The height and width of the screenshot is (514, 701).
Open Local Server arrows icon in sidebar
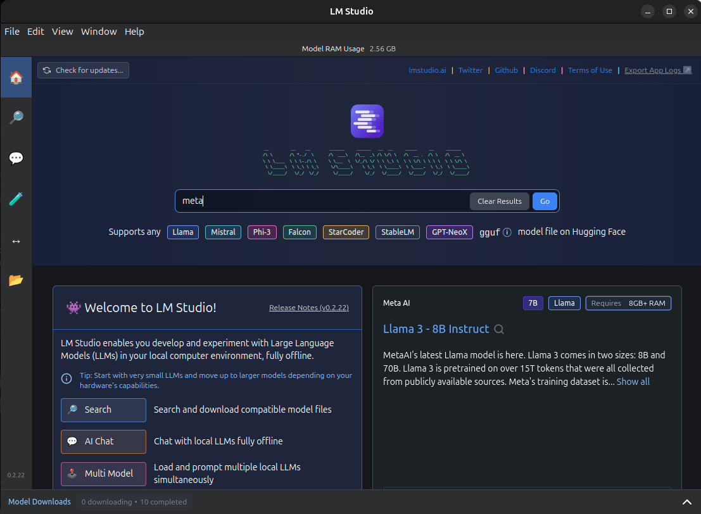(x=16, y=241)
